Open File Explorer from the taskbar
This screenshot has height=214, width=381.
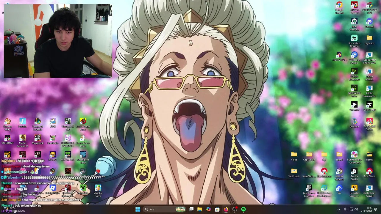click(x=200, y=209)
